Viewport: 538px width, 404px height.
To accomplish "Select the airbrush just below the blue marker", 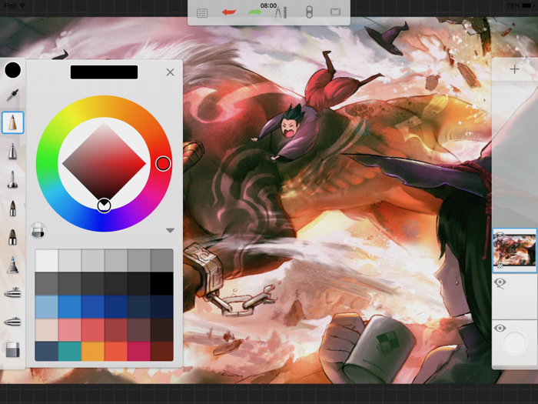I will point(12,292).
